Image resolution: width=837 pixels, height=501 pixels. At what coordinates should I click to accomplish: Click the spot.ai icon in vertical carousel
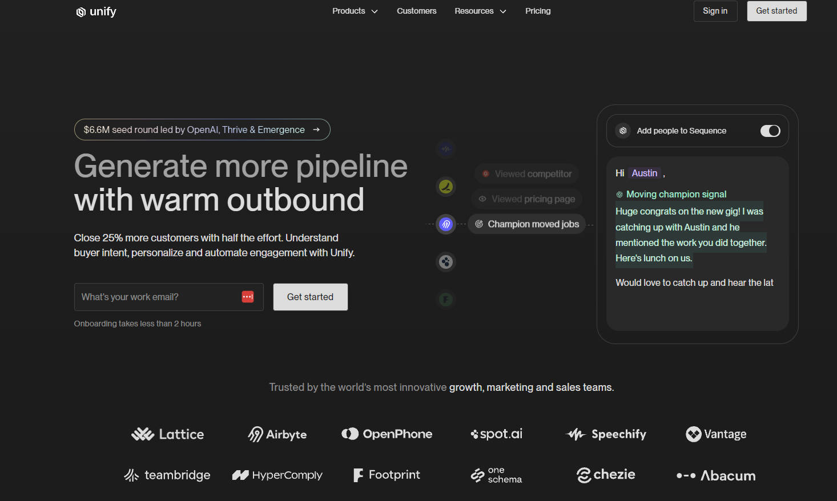(446, 262)
